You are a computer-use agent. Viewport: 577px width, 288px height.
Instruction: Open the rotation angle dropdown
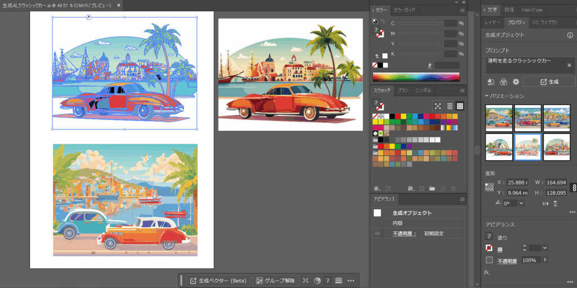(521, 203)
